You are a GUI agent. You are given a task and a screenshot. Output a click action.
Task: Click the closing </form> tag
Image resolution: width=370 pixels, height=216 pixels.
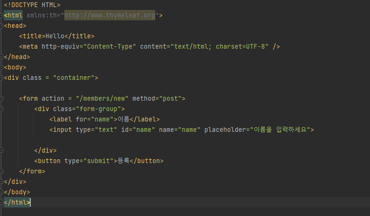click(x=32, y=171)
